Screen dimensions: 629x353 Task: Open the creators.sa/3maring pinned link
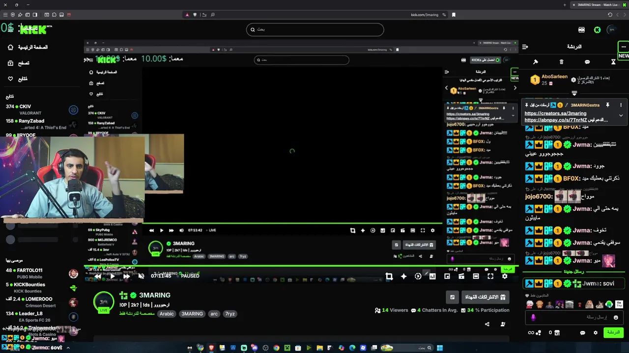point(555,113)
